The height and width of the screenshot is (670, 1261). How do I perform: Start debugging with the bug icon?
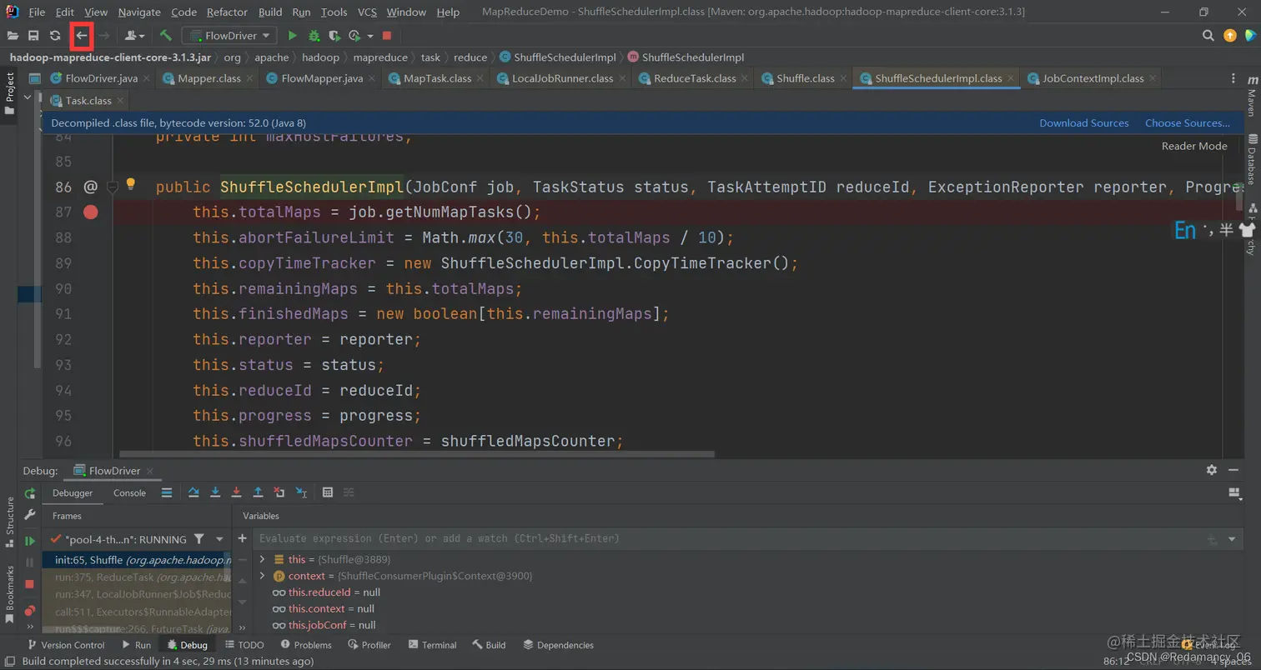click(314, 36)
